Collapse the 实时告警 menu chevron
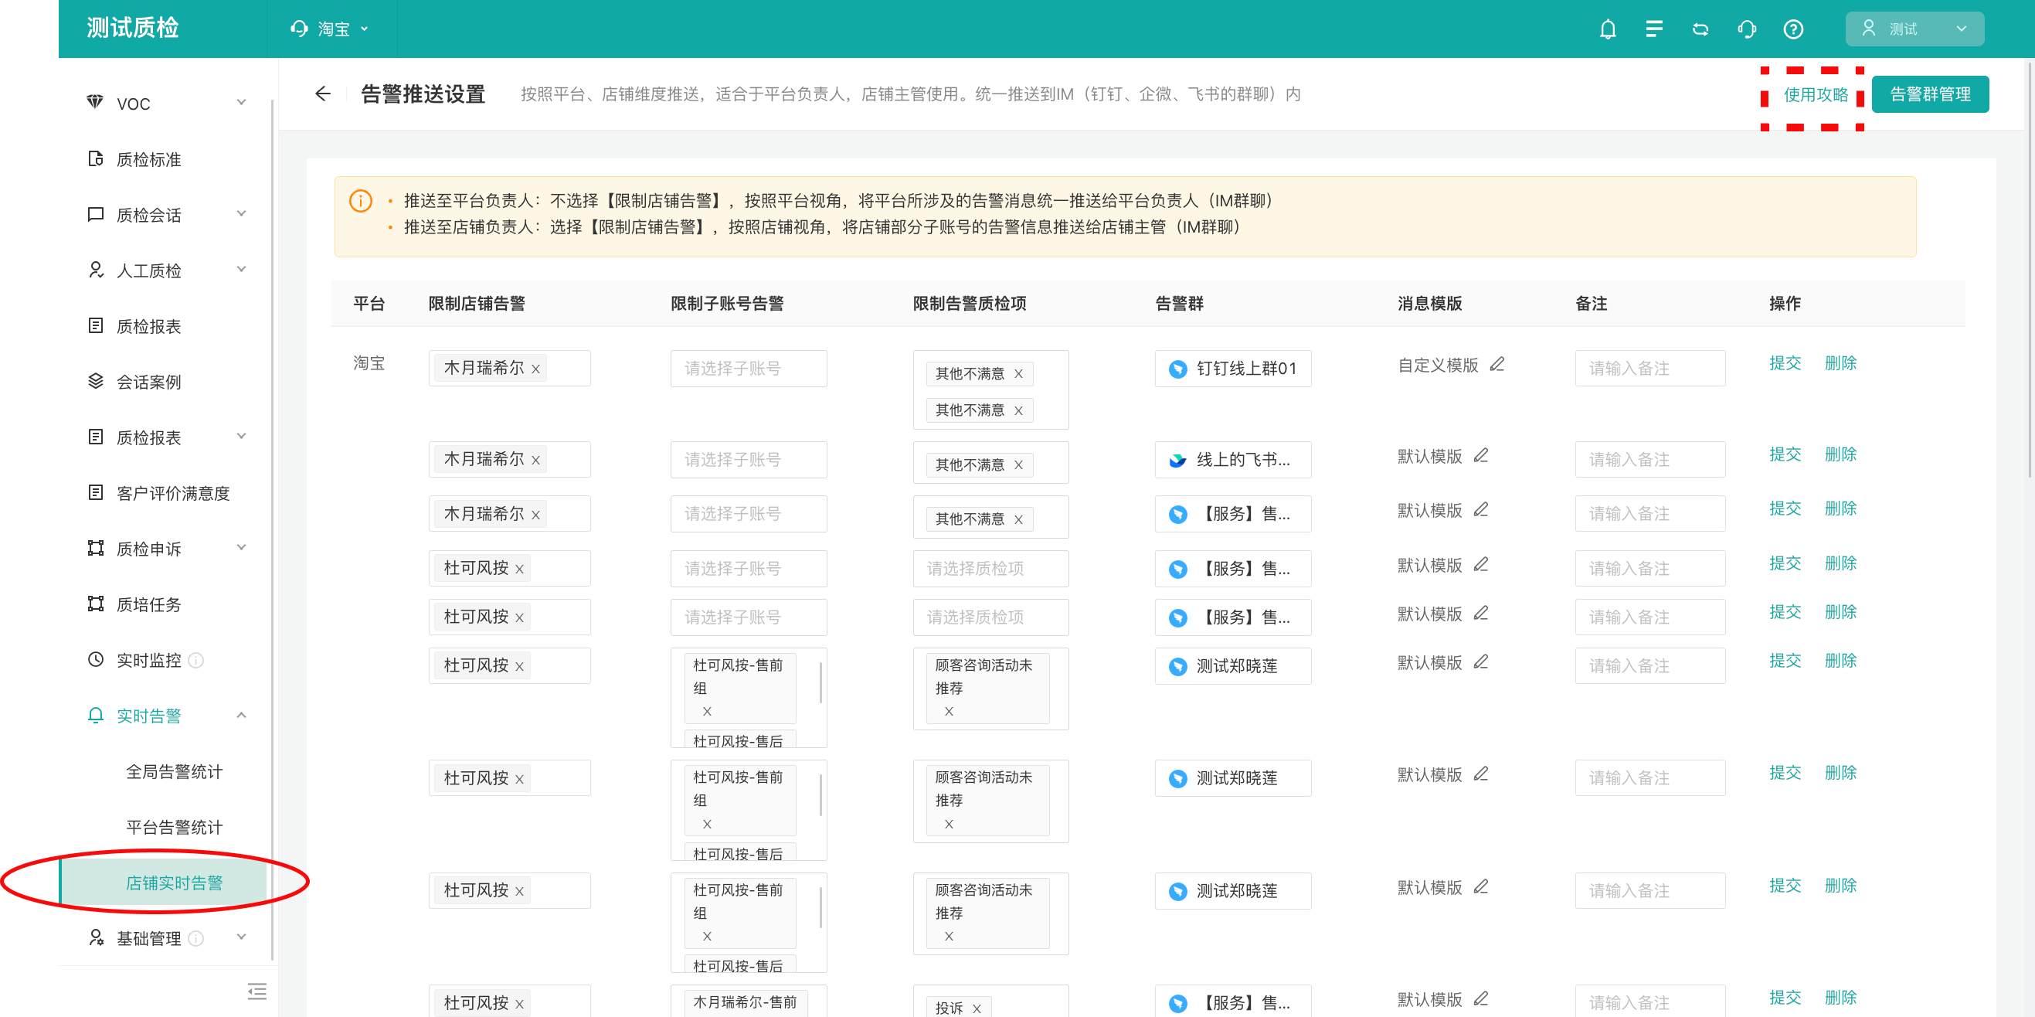Screen dimensions: 2035x1017 [241, 714]
